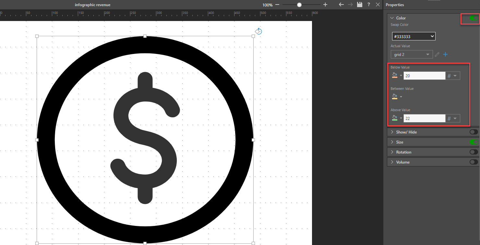Viewport: 480px width, 245px height.
Task: Click the Swap Color label
Action: (400, 25)
